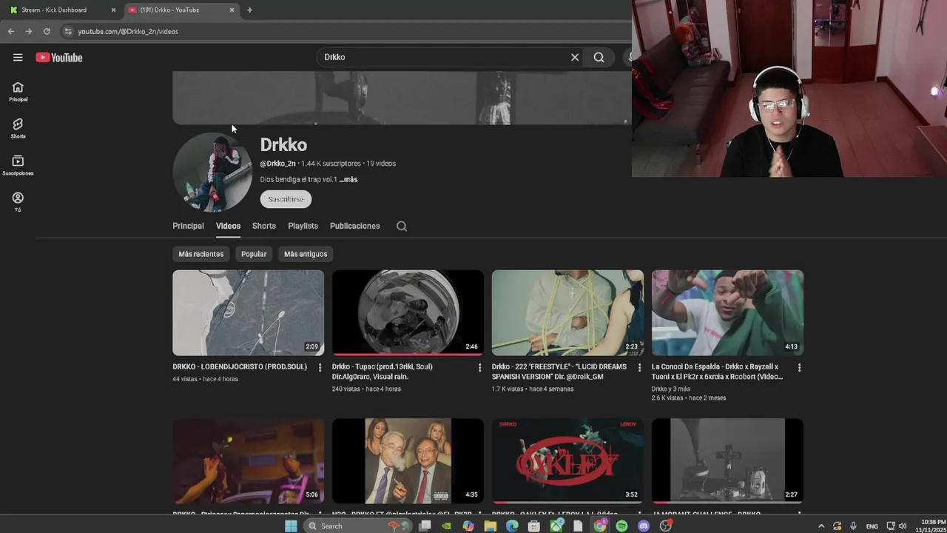
Task: View site information icon in address bar
Action: 68,31
